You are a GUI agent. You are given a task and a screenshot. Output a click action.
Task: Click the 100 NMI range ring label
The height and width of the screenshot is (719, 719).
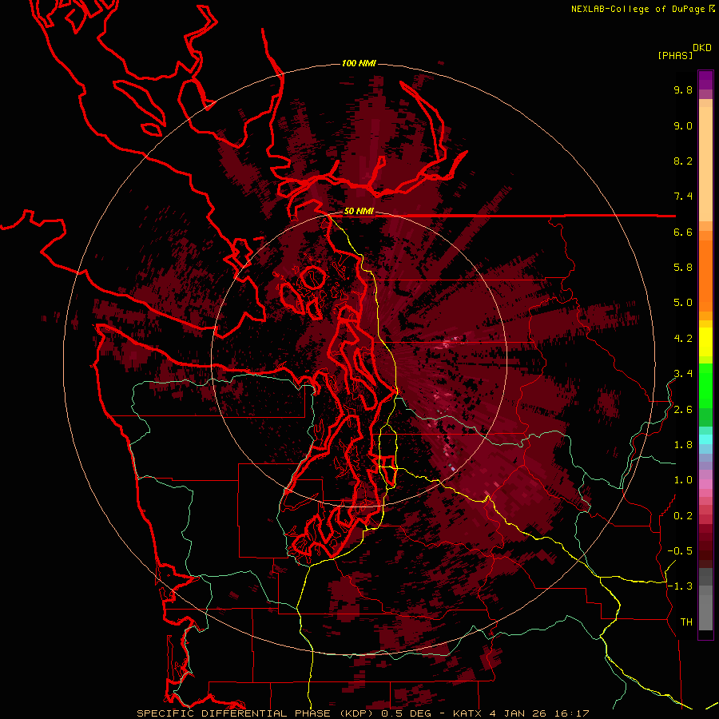pyautogui.click(x=359, y=63)
